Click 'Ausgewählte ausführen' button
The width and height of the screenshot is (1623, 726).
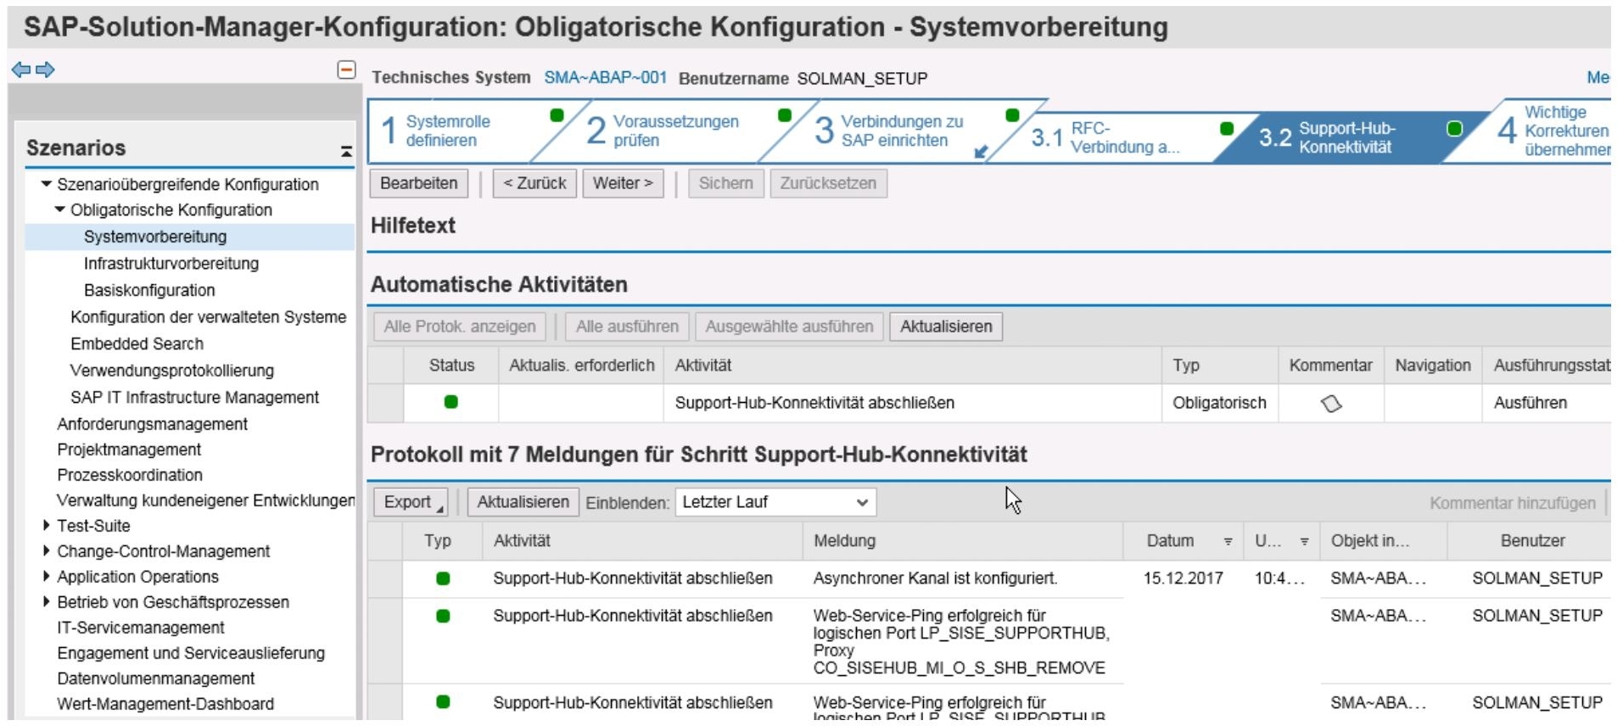(789, 327)
